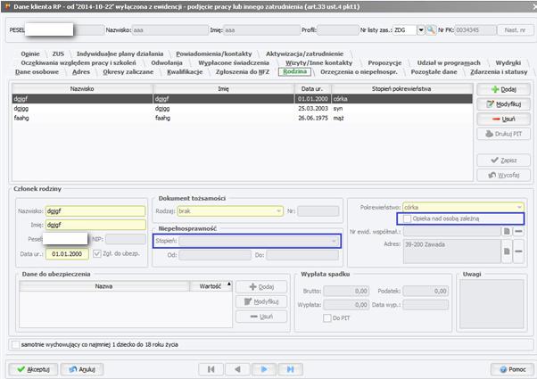Select the faahg mąż row
The width and height of the screenshot is (537, 379).
click(242, 118)
